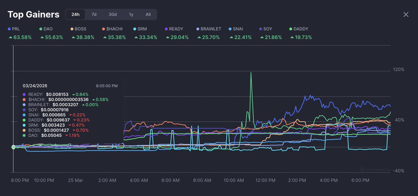This screenshot has width=418, height=196.
Task: Close the Top Gainers chart panel
Action: pos(406,15)
